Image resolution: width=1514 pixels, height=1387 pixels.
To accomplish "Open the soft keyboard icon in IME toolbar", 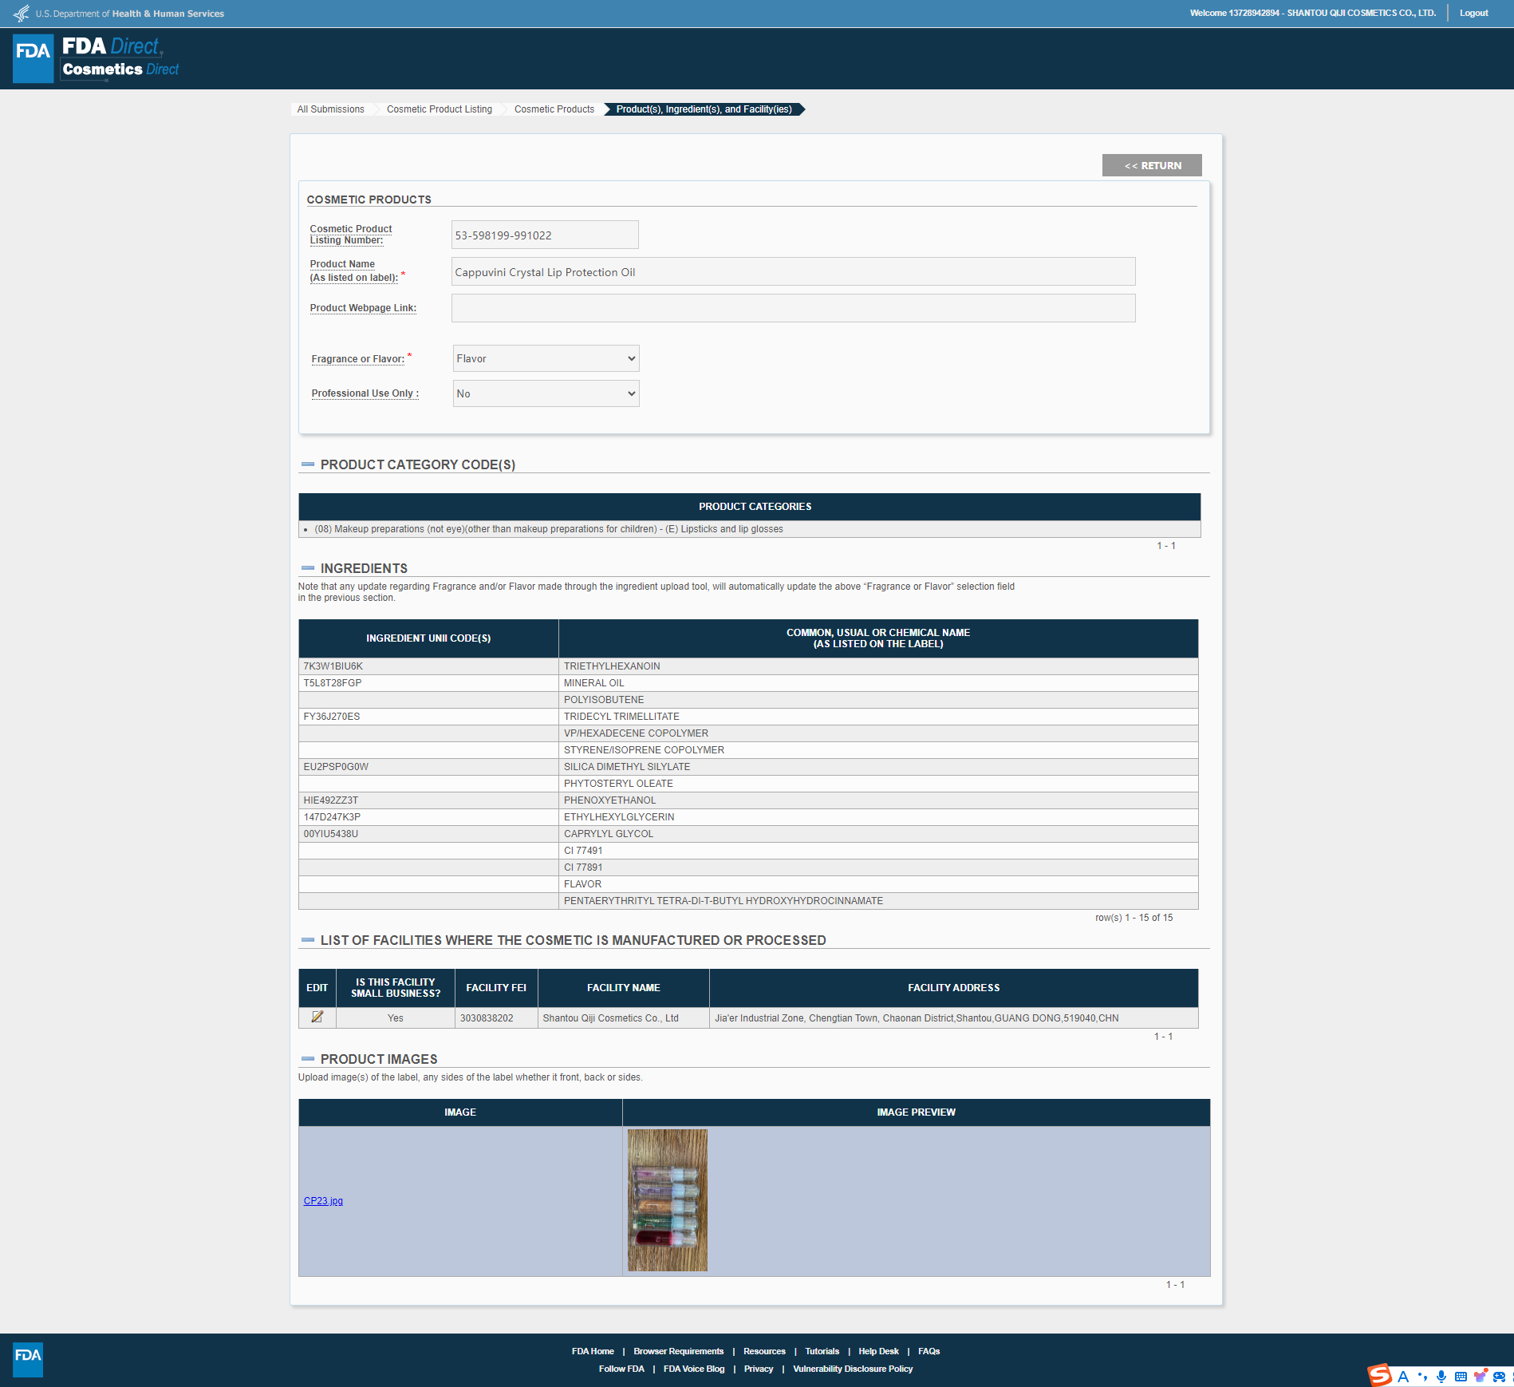I will tap(1461, 1376).
